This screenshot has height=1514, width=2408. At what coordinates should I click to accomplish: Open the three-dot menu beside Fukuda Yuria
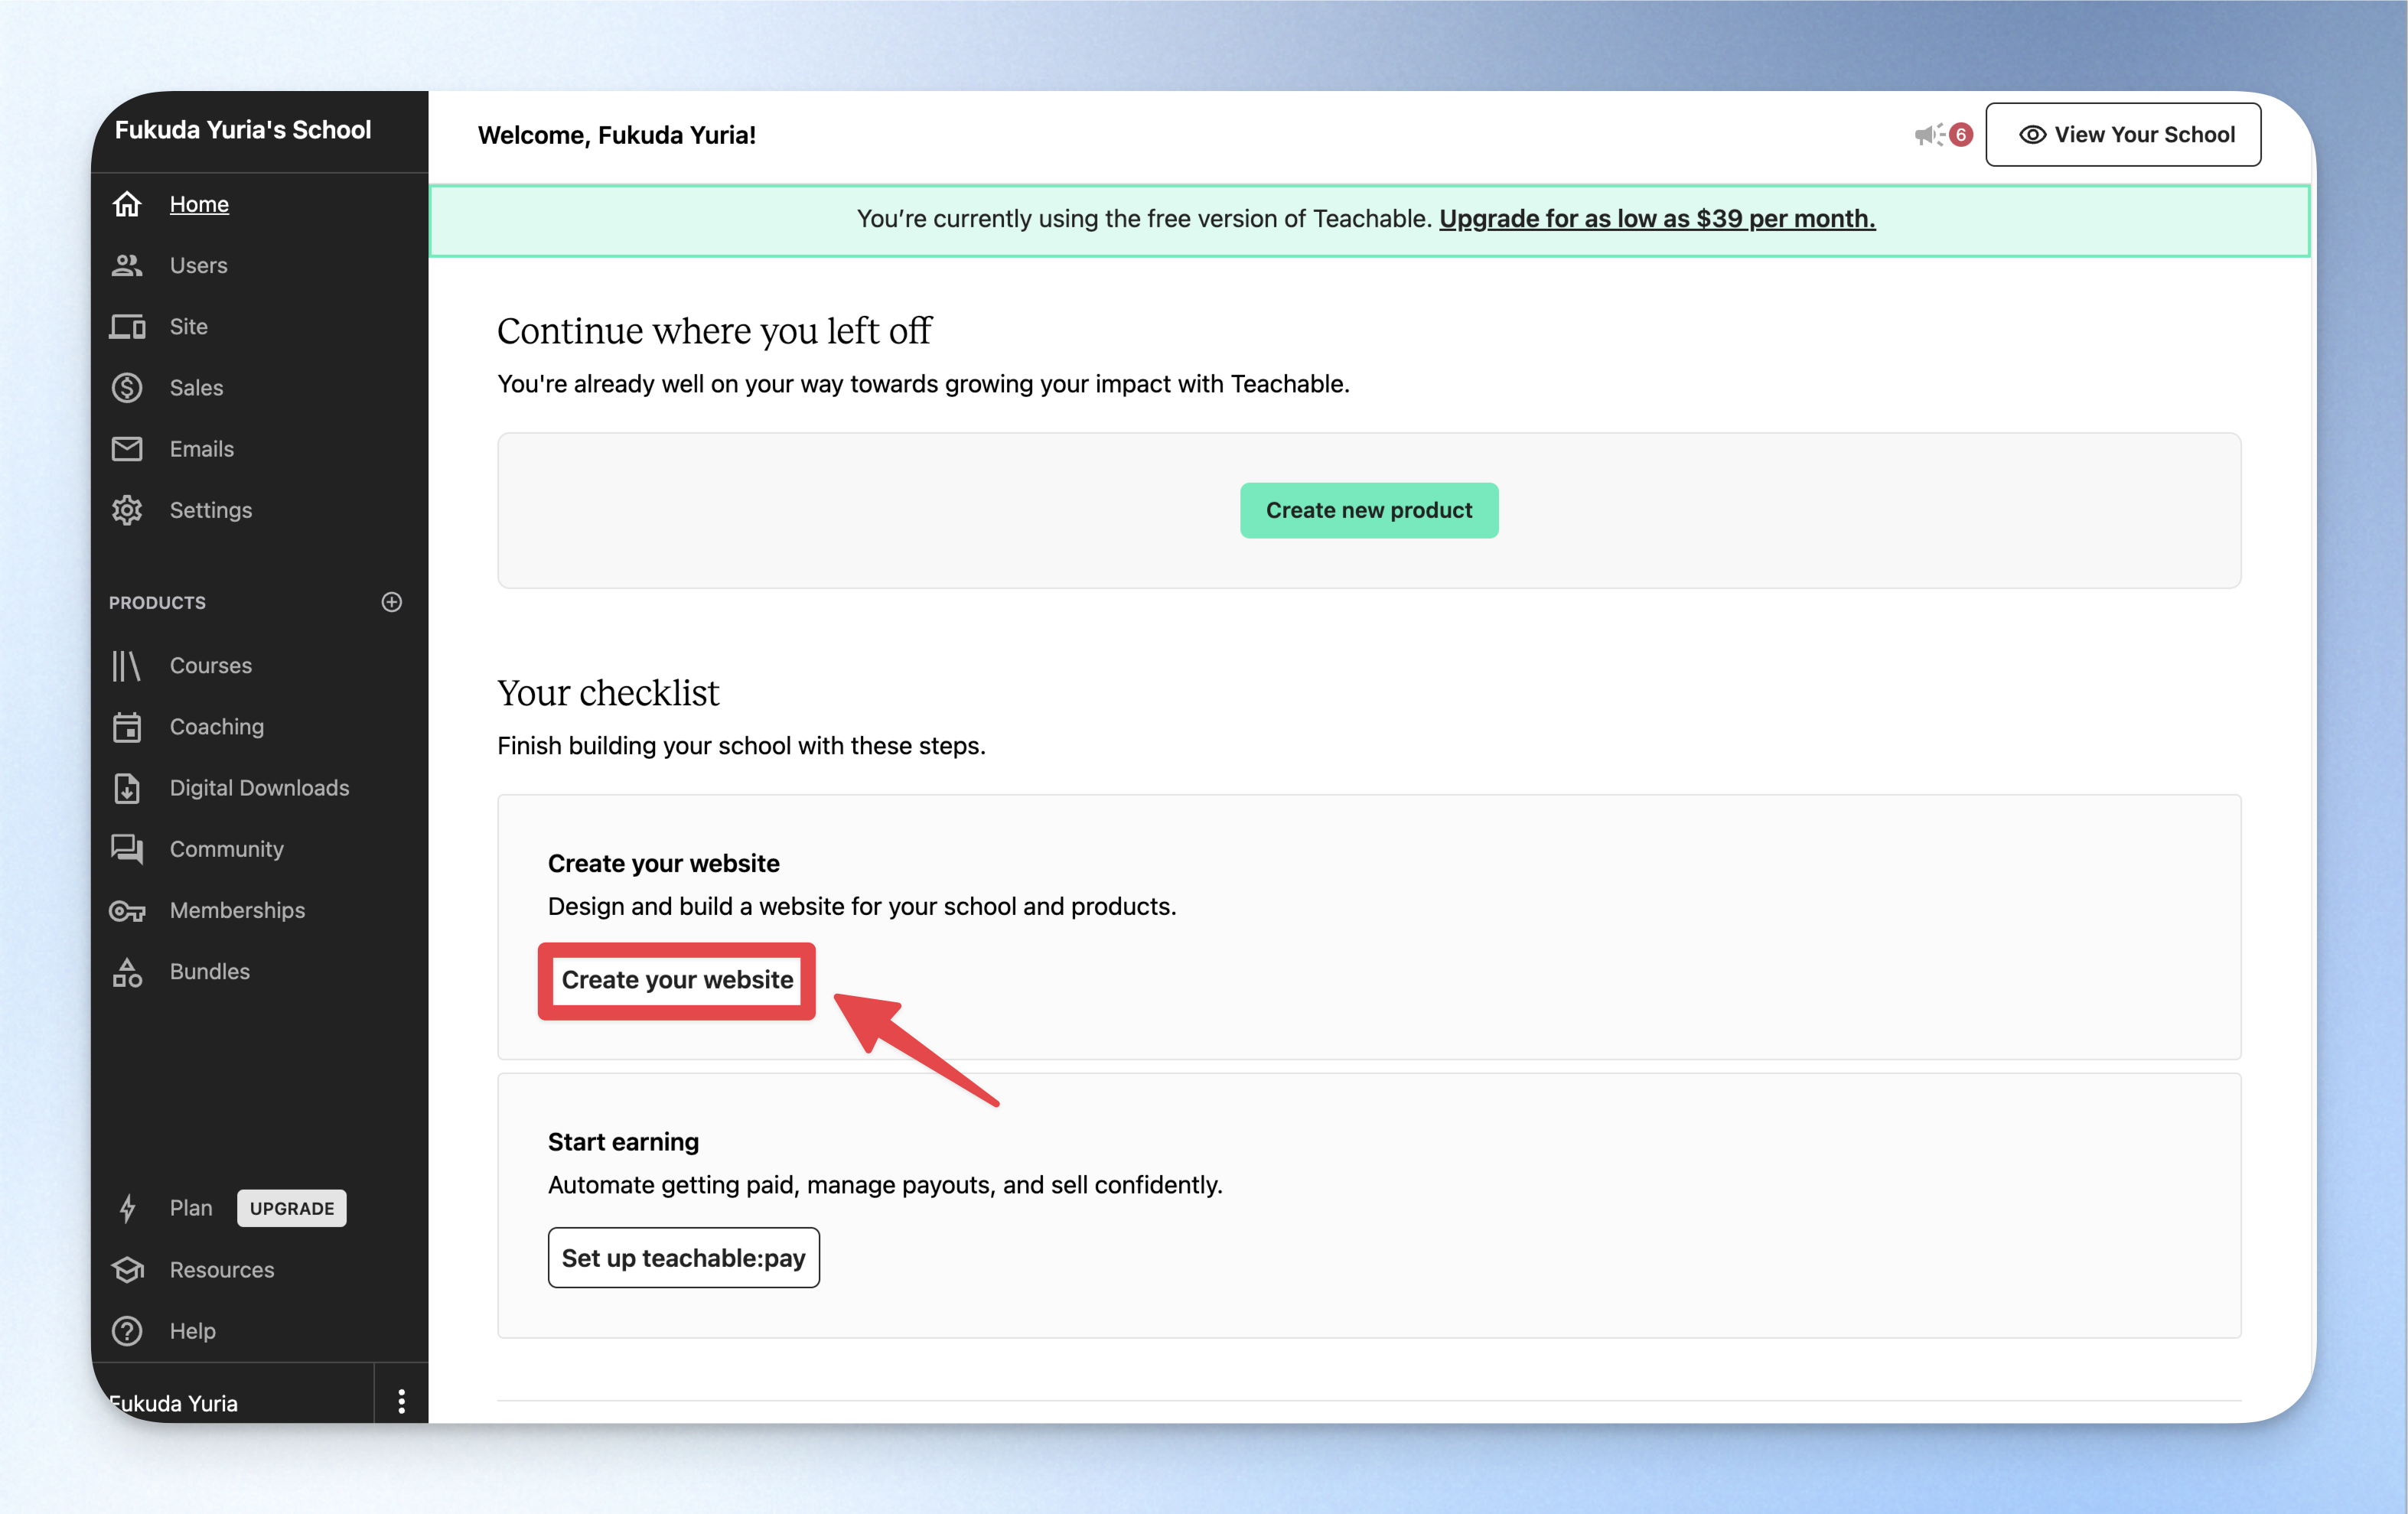click(x=401, y=1401)
